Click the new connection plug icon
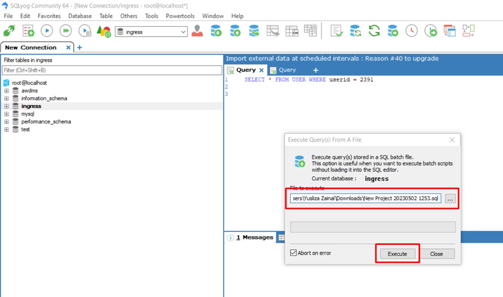The image size is (503, 297). (x=9, y=31)
